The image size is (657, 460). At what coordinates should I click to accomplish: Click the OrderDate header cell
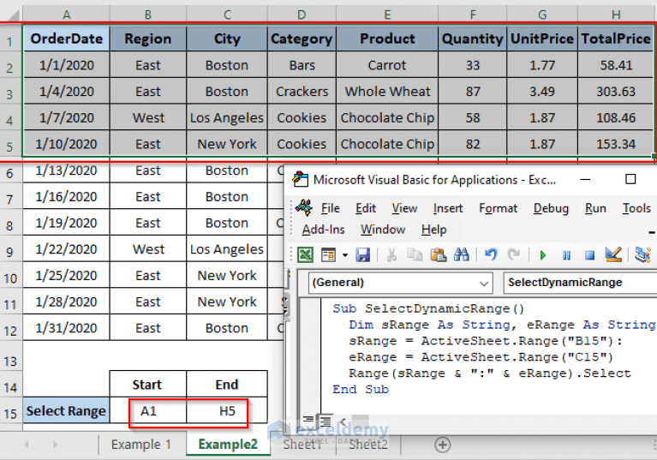click(x=66, y=39)
